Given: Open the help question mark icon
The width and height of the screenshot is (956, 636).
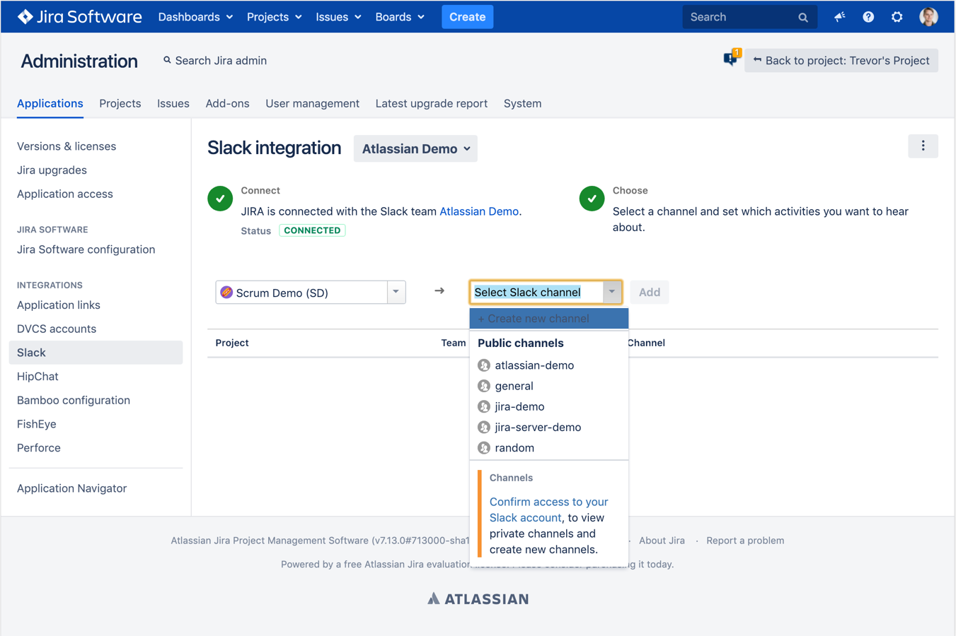Looking at the screenshot, I should click(868, 16).
